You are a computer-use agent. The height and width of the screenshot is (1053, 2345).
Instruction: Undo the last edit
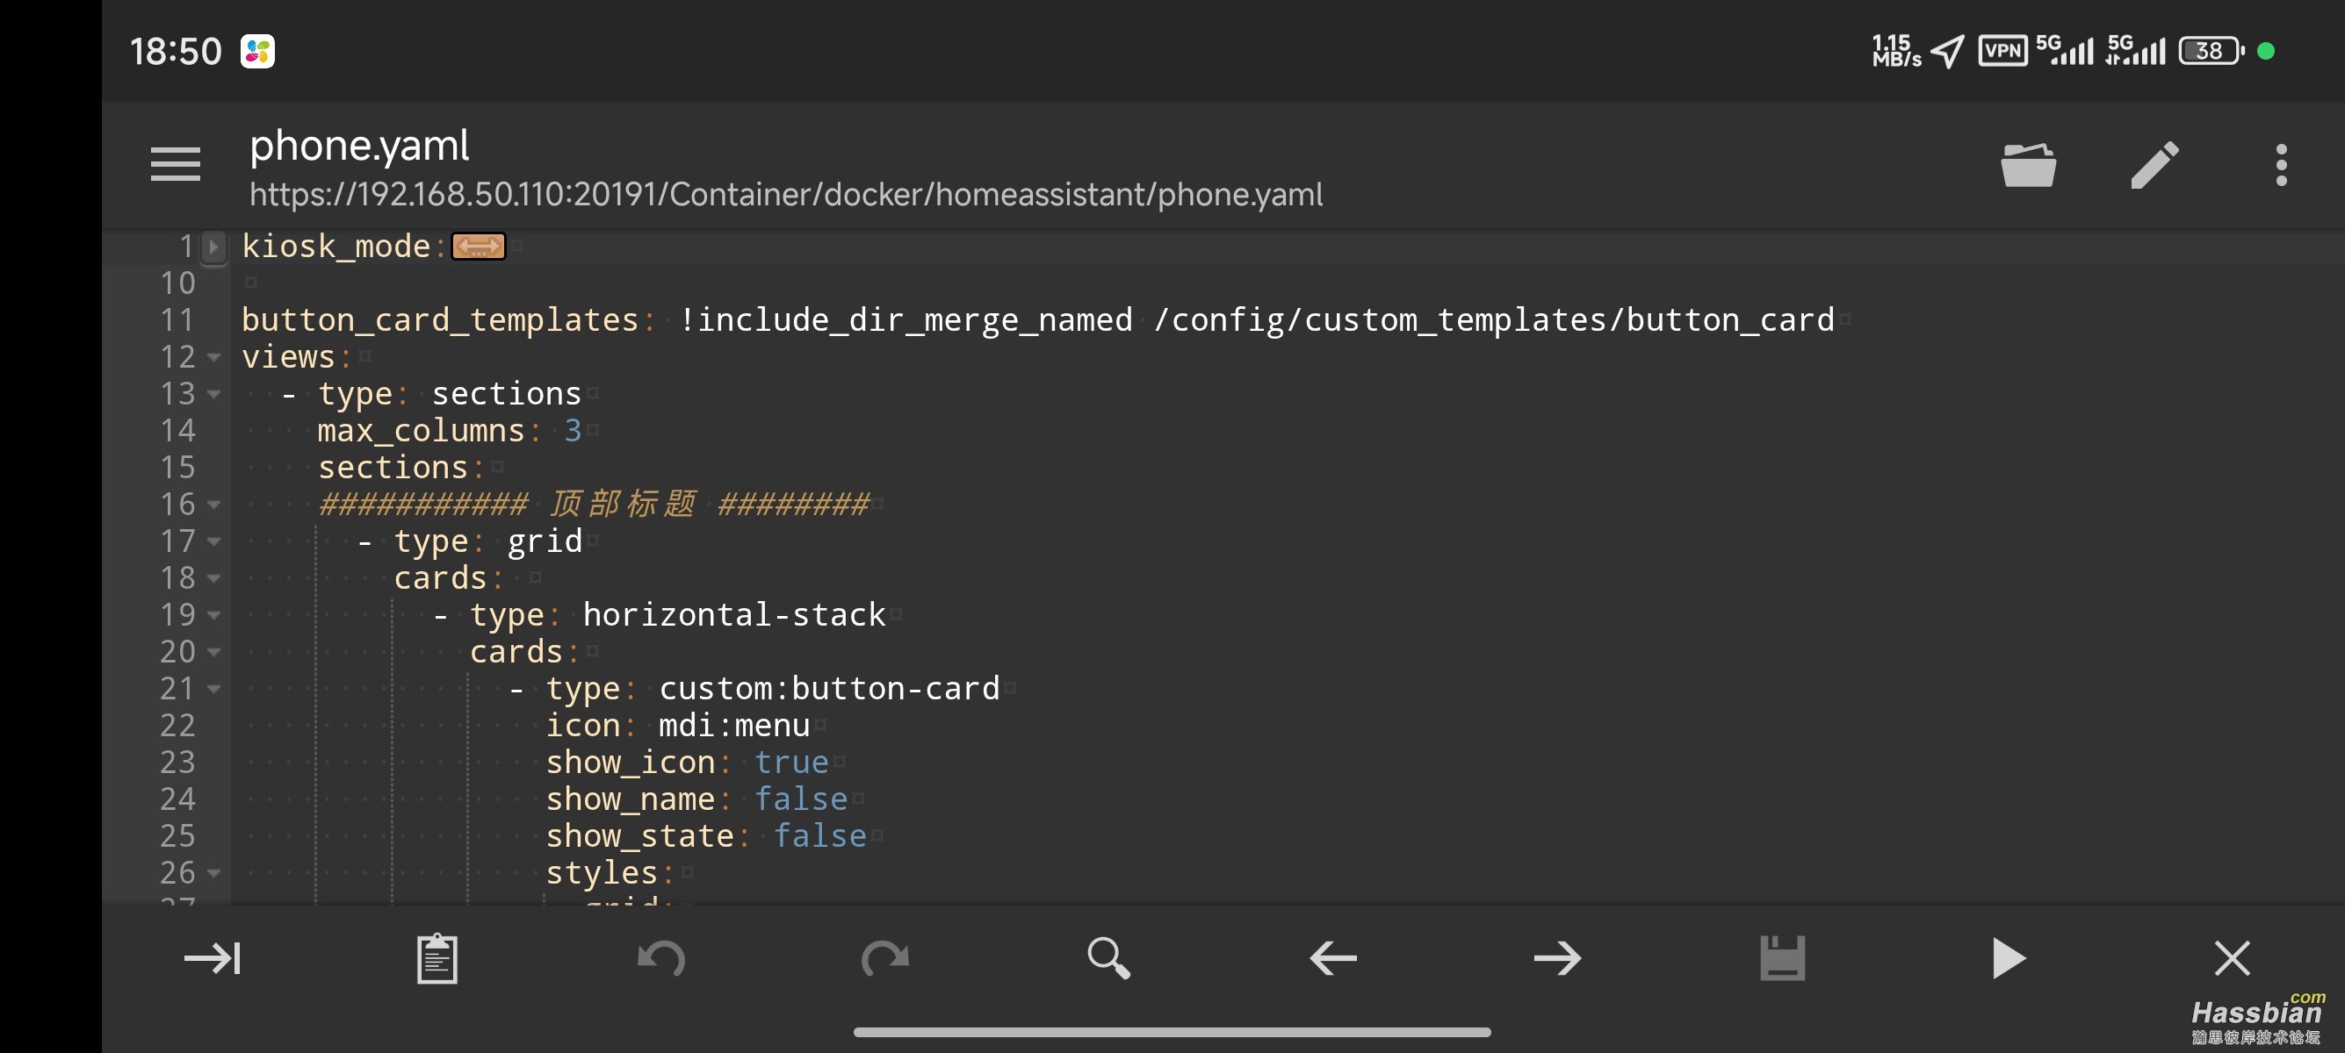660,958
